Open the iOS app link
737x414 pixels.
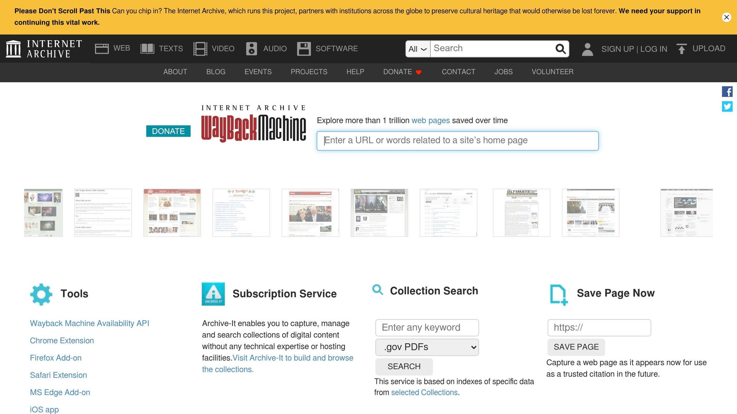44,410
